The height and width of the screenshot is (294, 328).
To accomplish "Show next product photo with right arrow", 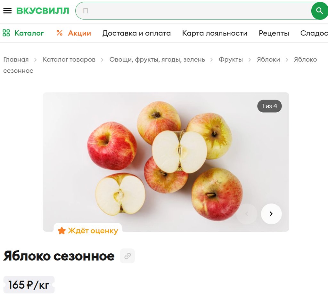I will (x=271, y=214).
